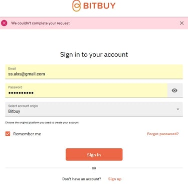
Task: Click the platform origin helper text
Action: click(42, 123)
